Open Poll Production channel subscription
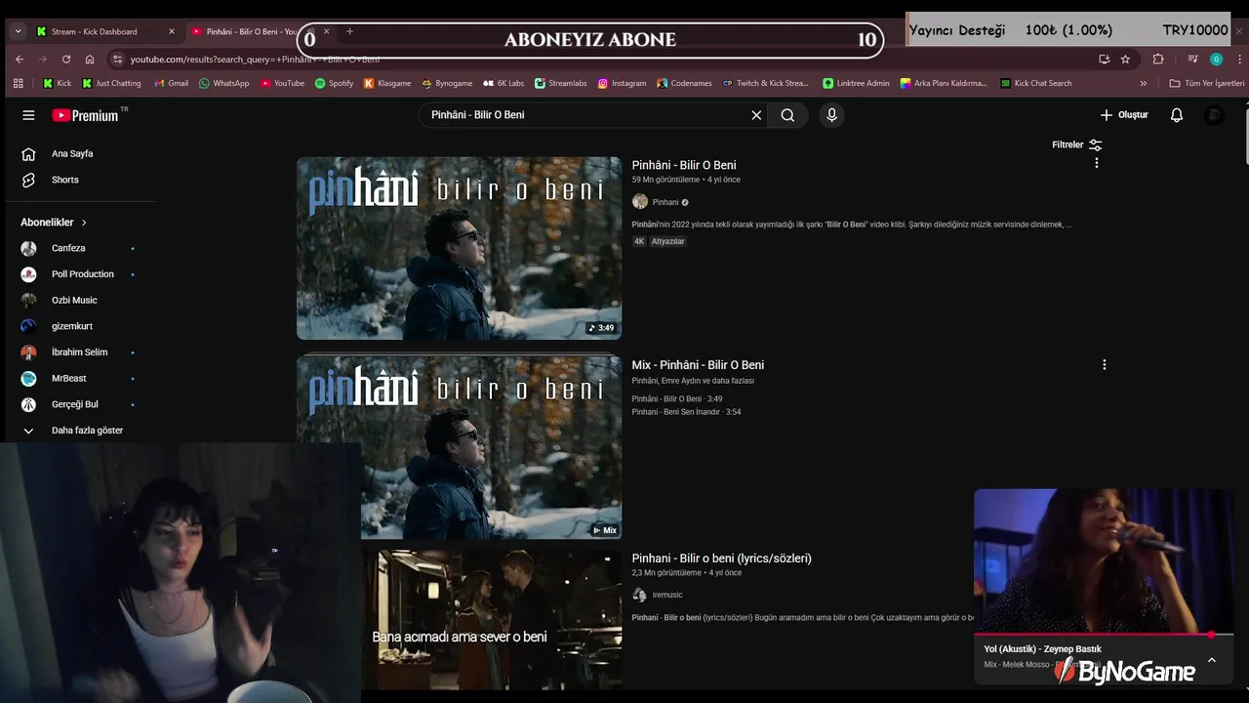 click(80, 274)
